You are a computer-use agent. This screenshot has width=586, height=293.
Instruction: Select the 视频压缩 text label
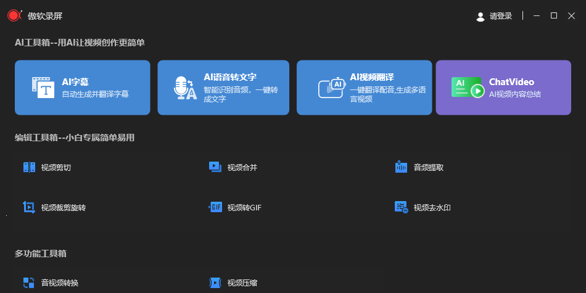[x=242, y=283]
